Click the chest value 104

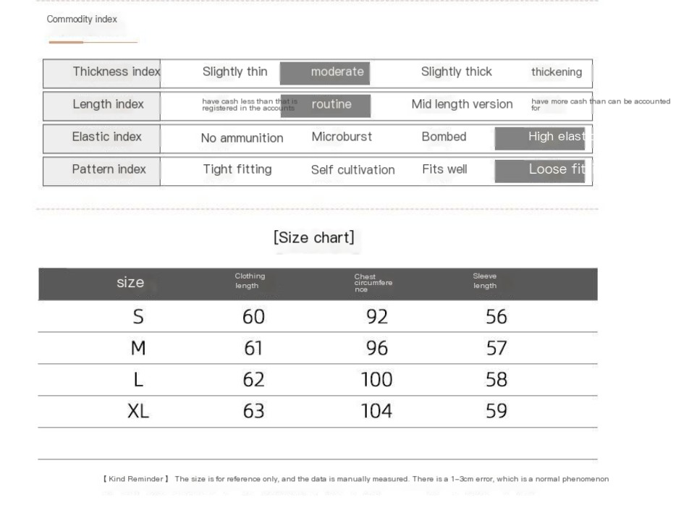coord(376,412)
